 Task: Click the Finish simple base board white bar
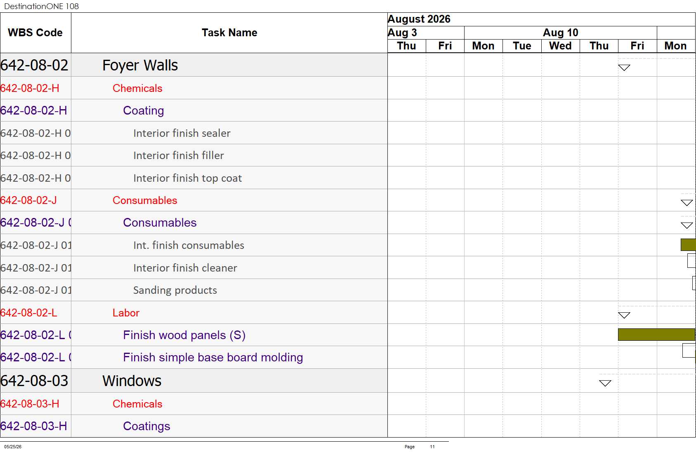[689, 350]
